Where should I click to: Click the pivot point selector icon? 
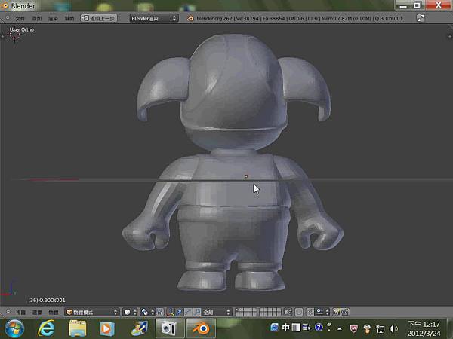tap(146, 312)
